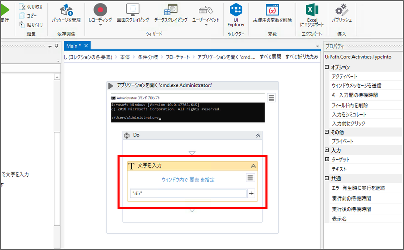Click the 本体 breadcrumb

tap(125, 57)
